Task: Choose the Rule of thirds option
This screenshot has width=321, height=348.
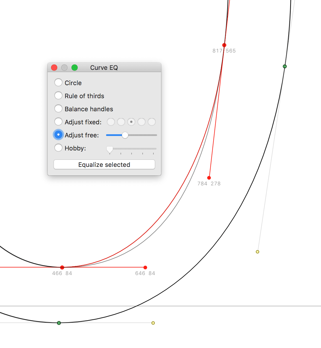Action: [58, 96]
